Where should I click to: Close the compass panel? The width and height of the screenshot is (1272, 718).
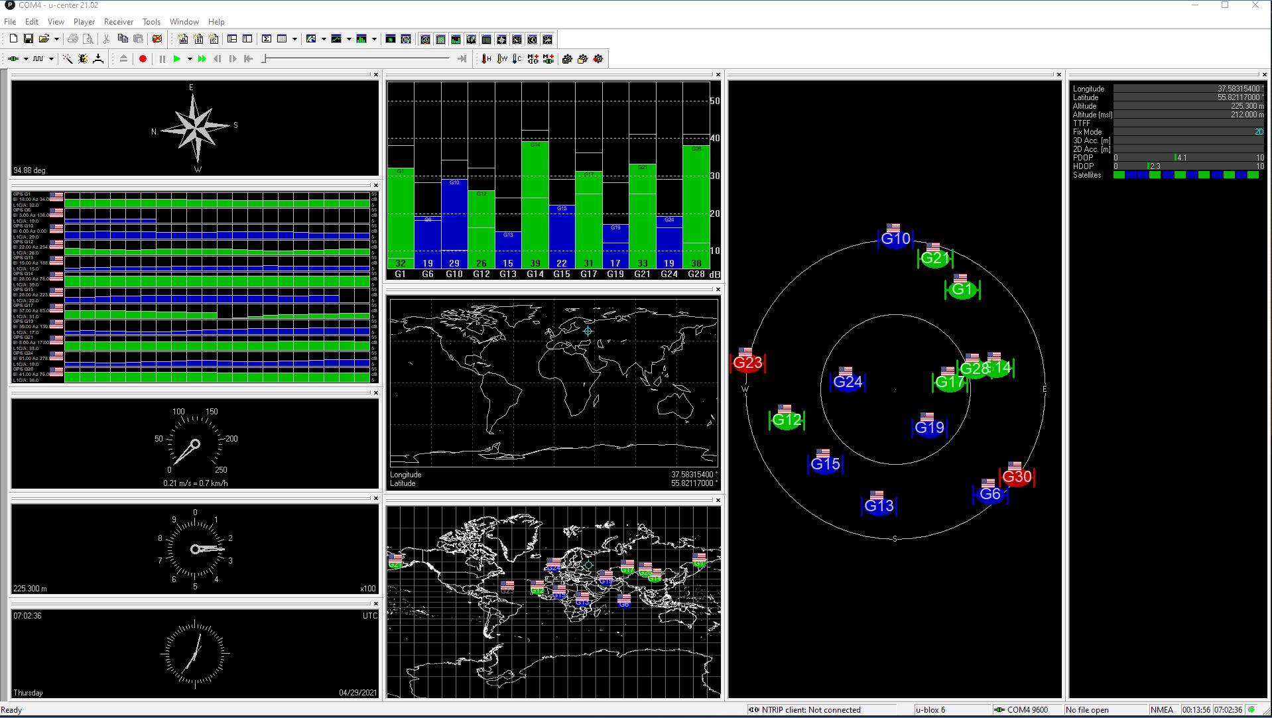(376, 75)
